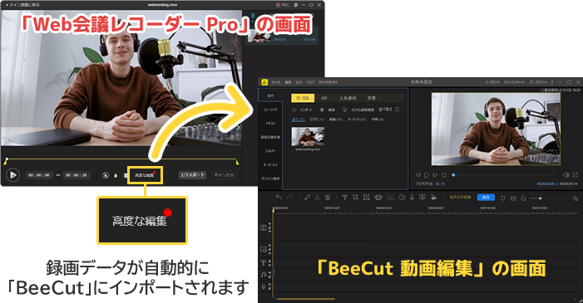Open 出力 menu in BeeCut

[299, 82]
